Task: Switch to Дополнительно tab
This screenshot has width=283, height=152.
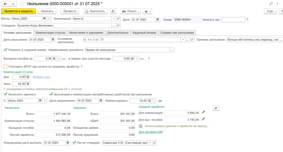Action: pyautogui.click(x=118, y=33)
